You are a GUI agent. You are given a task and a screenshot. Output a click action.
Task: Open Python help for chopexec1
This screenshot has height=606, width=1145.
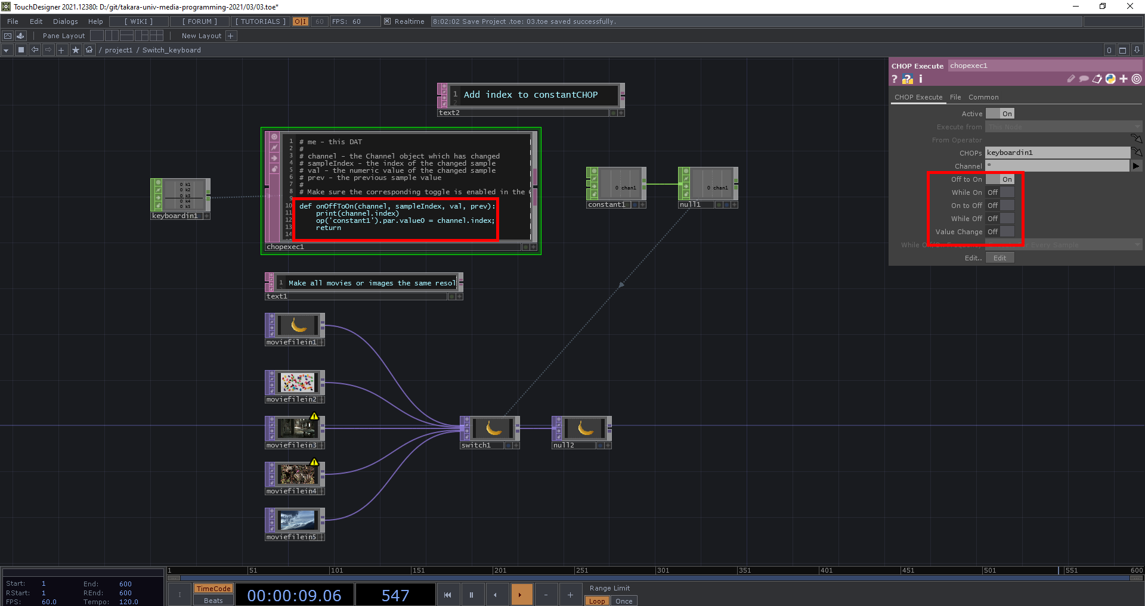point(907,79)
